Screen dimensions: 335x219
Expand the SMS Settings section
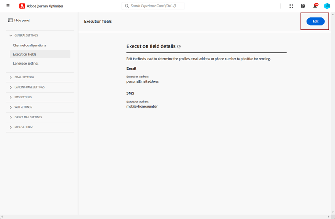(11, 97)
